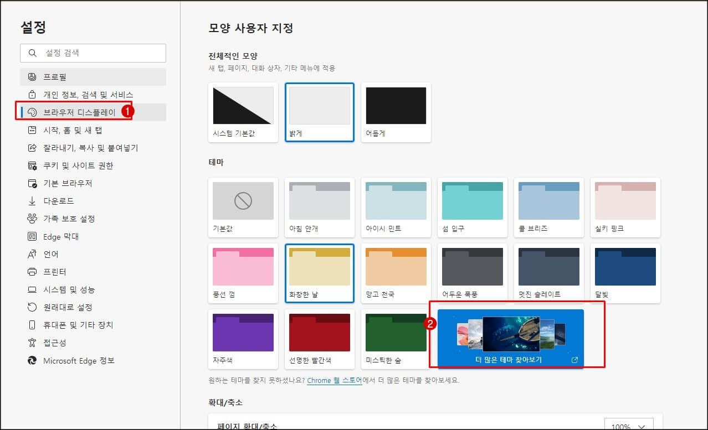Click the family icon beside 가족 보호 설정
The width and height of the screenshot is (708, 430).
pyautogui.click(x=32, y=219)
